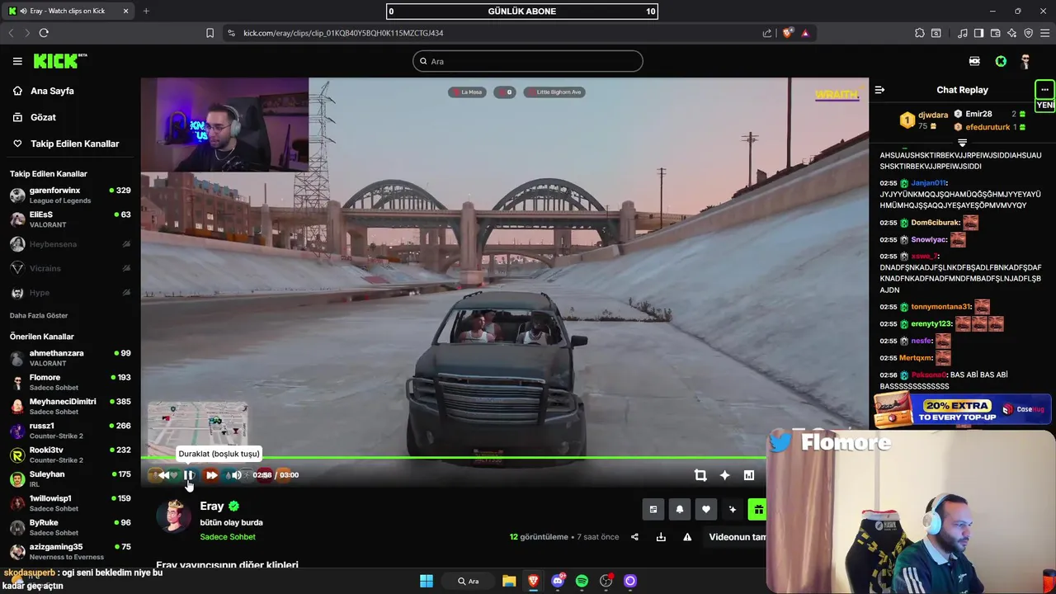
Task: Open Hype channel in followed list
Action: coord(70,293)
